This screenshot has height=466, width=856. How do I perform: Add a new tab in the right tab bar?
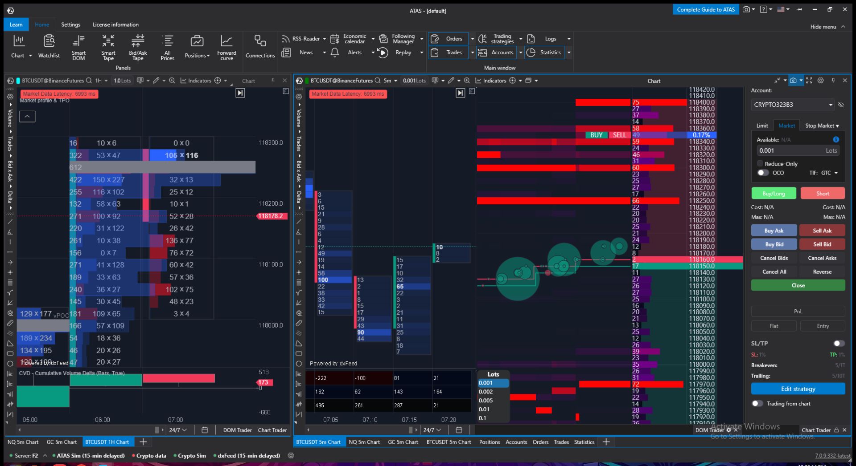click(606, 442)
